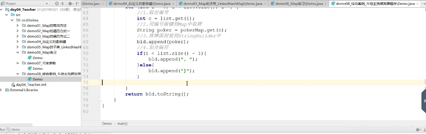Click line number 75 in gutter
This screenshot has width=426, height=134.
(x=85, y=83)
